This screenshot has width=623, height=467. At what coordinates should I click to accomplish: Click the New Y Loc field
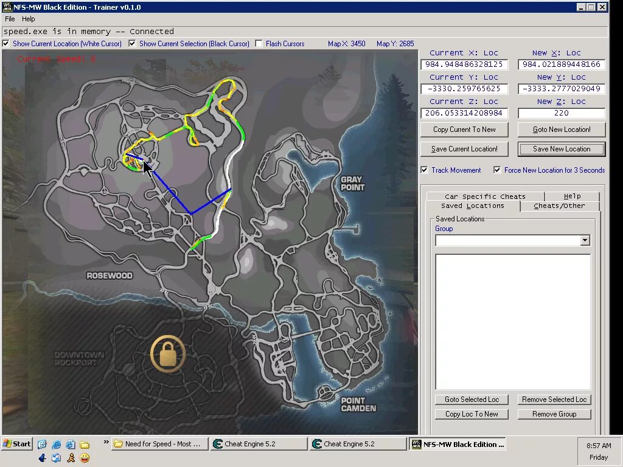(x=562, y=89)
